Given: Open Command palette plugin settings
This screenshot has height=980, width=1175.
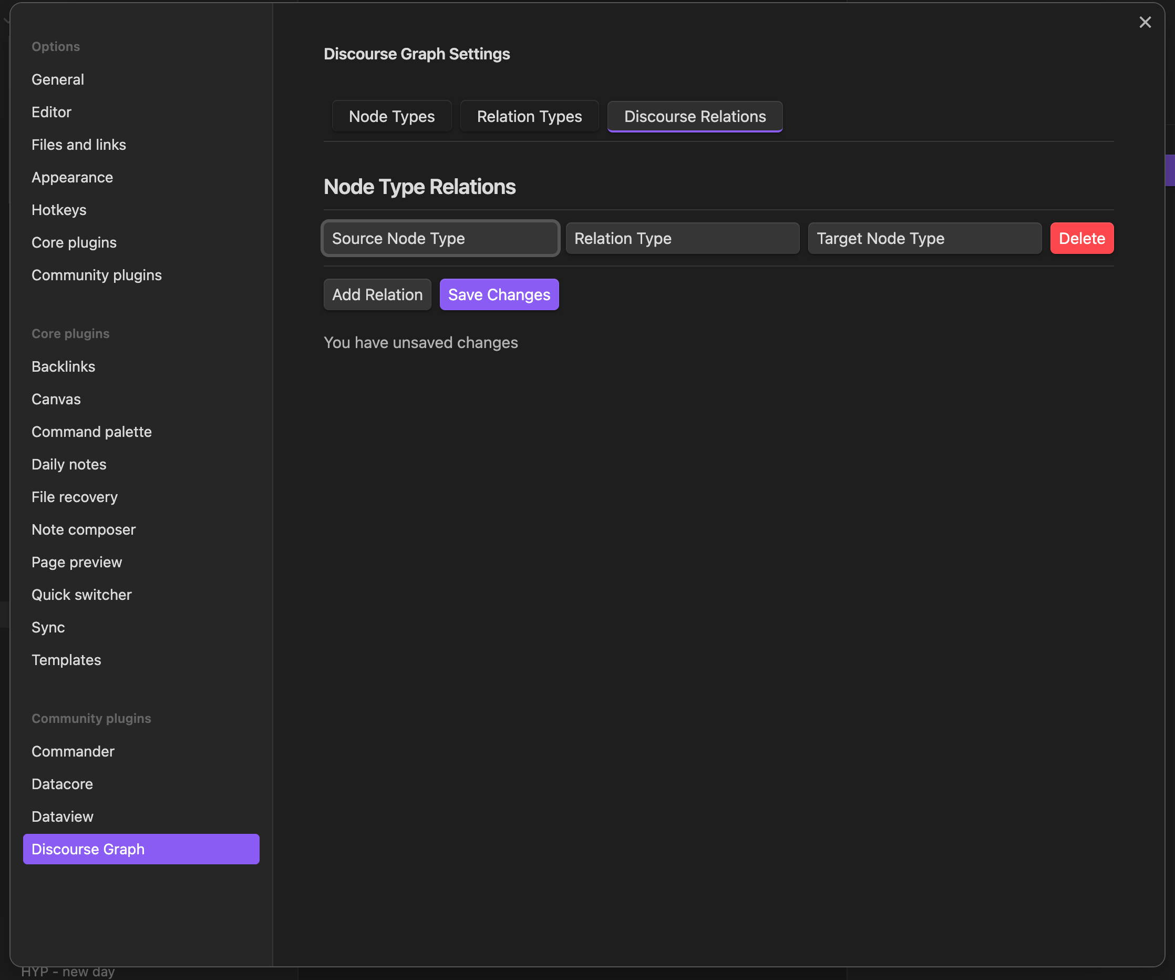Looking at the screenshot, I should (91, 432).
